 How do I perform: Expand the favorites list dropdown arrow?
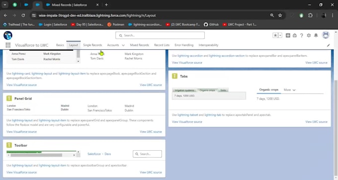click(x=280, y=35)
